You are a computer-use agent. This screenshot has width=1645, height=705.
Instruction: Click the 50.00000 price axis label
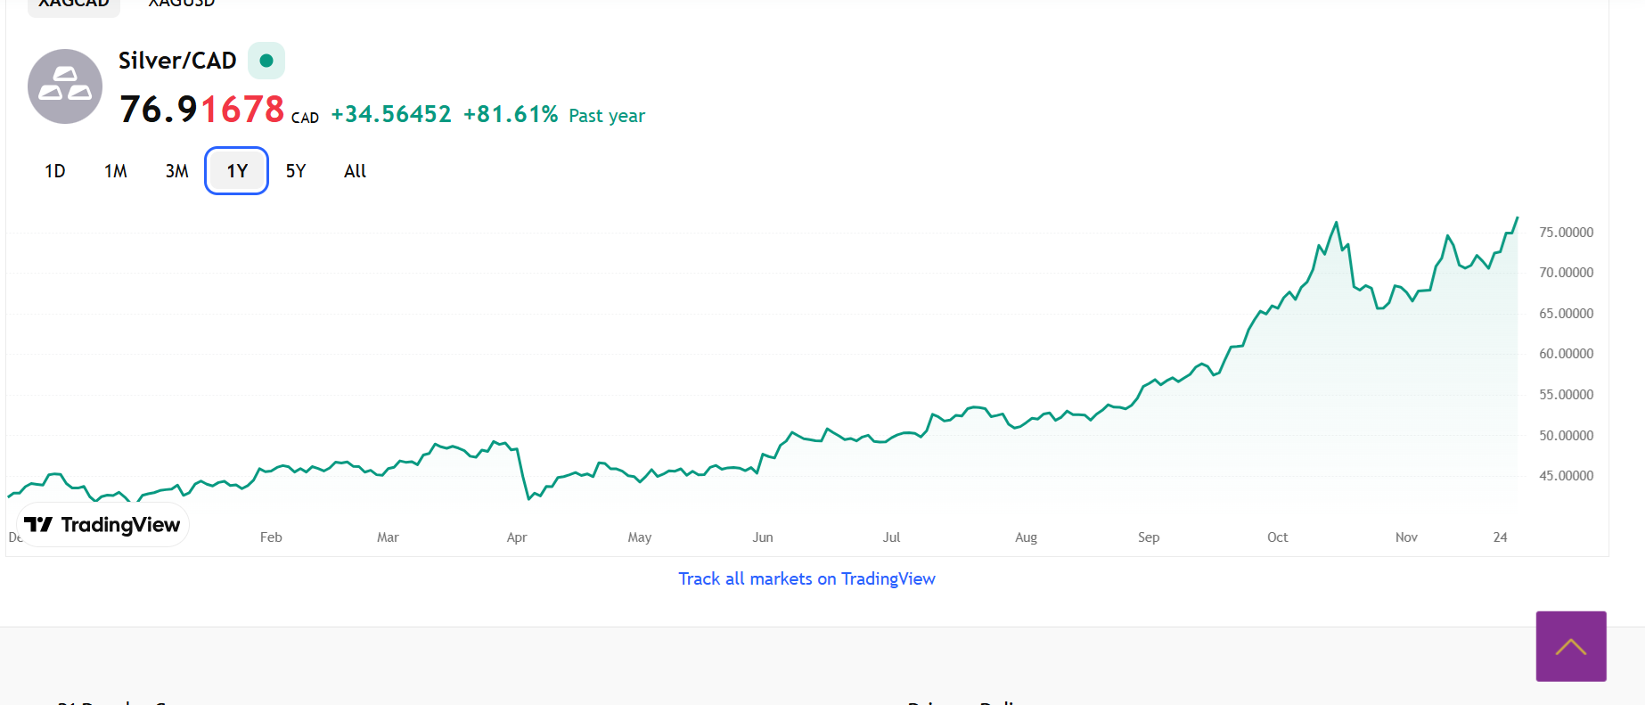(x=1566, y=436)
